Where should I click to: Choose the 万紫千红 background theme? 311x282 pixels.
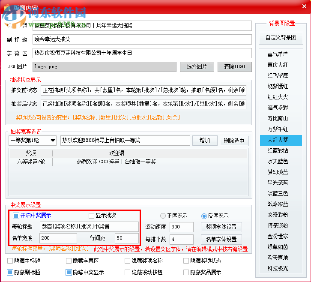(x=281, y=129)
